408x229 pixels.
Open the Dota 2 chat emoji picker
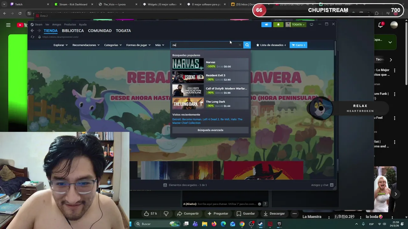coord(259,204)
